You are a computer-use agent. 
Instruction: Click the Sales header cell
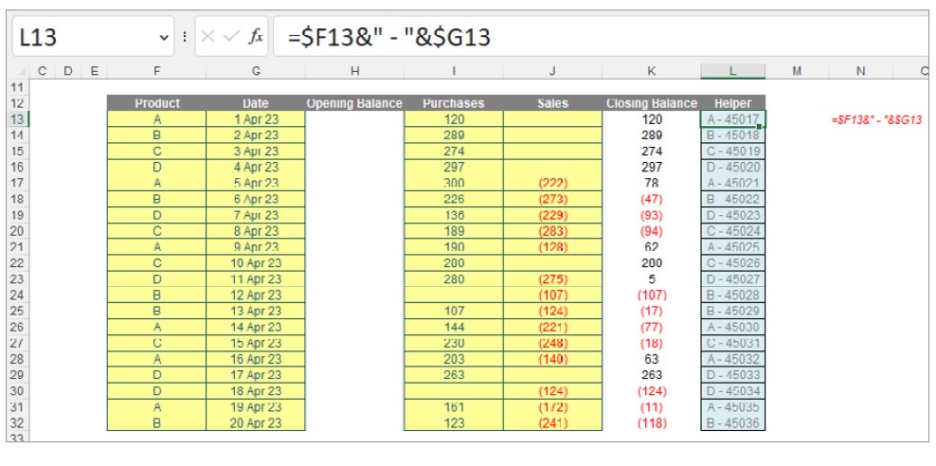click(552, 103)
